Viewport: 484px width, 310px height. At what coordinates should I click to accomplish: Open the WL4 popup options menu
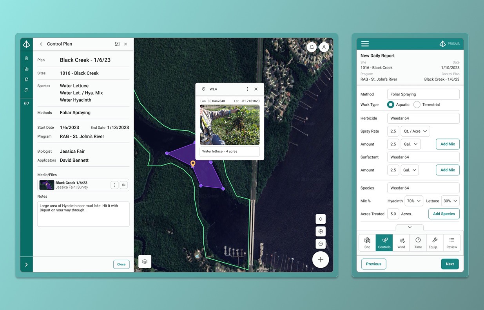point(247,89)
